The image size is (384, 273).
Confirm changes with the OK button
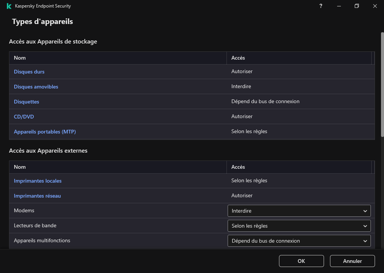tap(301, 261)
